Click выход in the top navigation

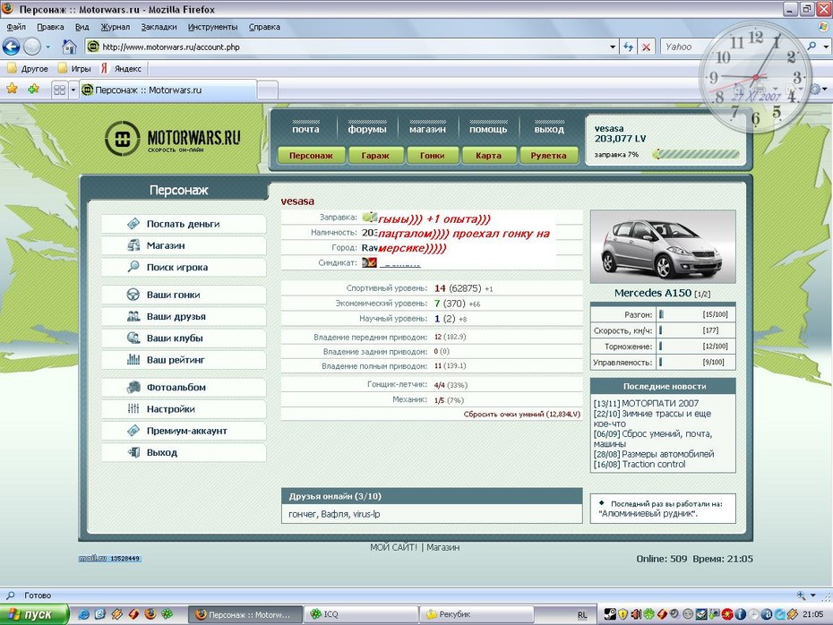549,129
